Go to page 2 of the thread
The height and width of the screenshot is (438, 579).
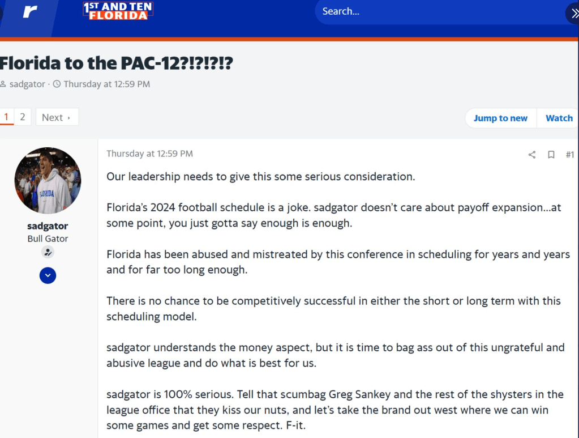tap(23, 117)
